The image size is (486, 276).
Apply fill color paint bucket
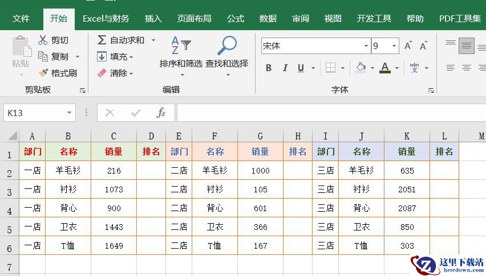click(x=361, y=68)
